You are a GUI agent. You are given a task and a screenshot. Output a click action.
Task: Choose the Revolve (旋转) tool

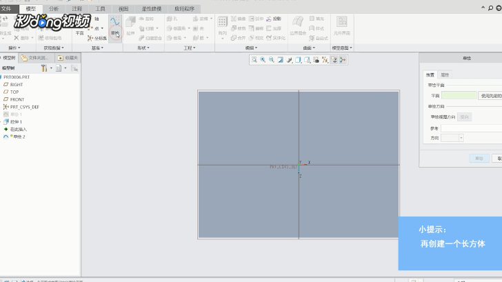pyautogui.click(x=146, y=19)
